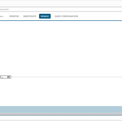Click the switch device icon
The height and width of the screenshot is (121, 122).
(x=6, y=77)
